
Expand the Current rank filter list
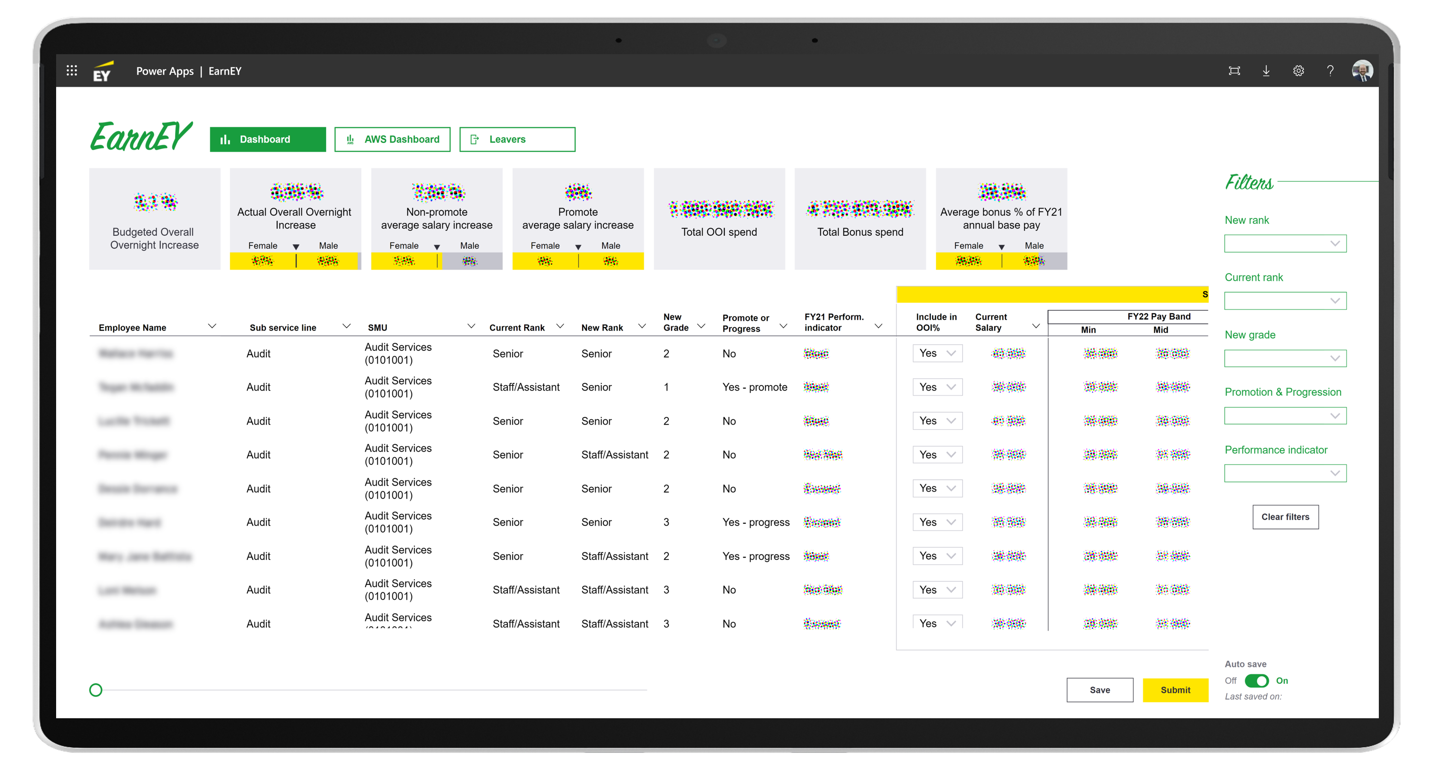point(1285,300)
